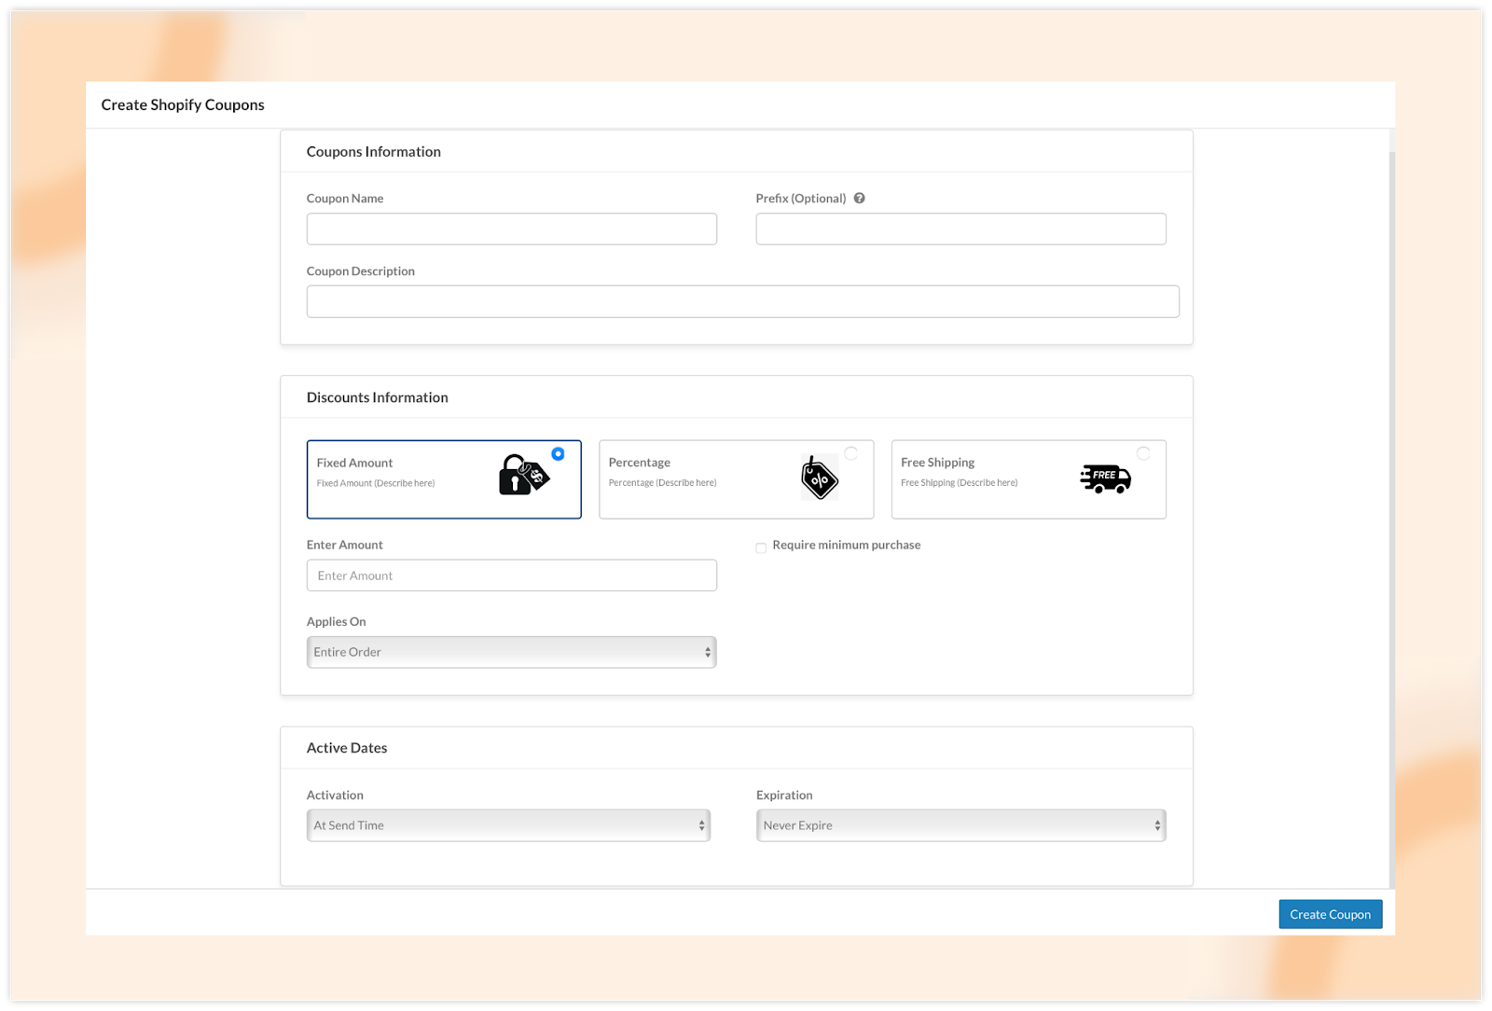Screen dimensions: 1492x1011
Task: Click the 'Free Shipping (Describe here)' text
Action: click(x=960, y=483)
